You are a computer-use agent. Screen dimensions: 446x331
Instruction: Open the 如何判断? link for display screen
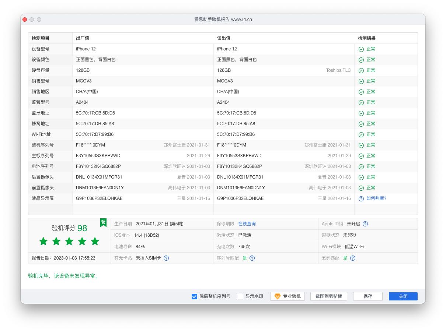[x=376, y=198]
